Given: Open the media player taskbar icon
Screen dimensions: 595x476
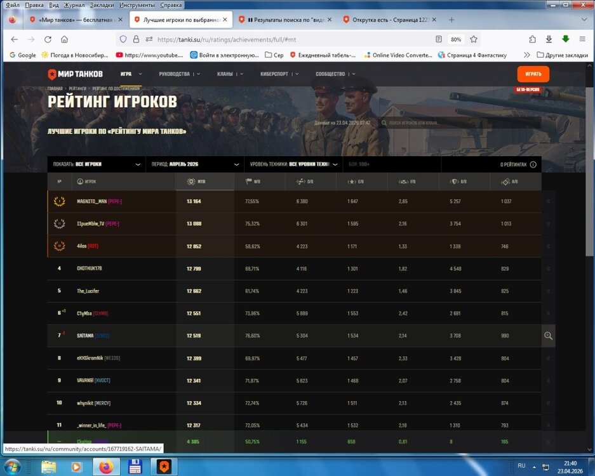Looking at the screenshot, I should [76, 467].
